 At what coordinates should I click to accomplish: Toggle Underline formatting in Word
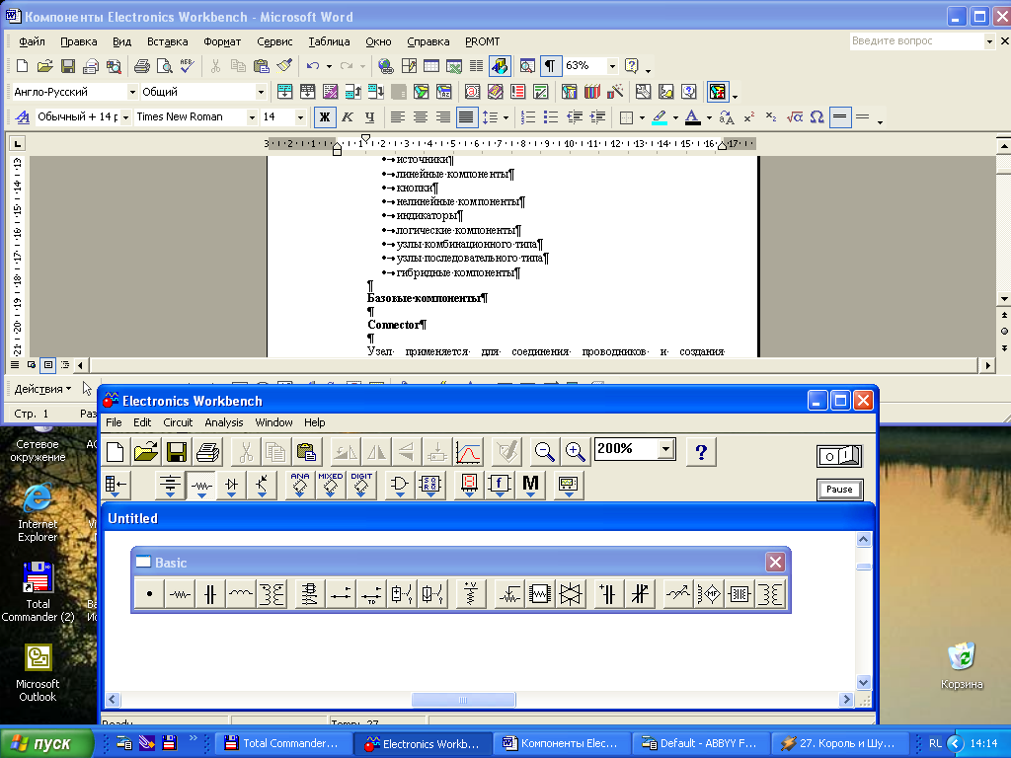tap(369, 116)
